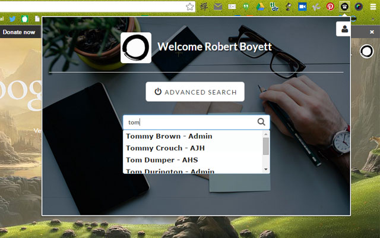Click the magnifier search icon in the field
380x238 pixels.
tap(261, 121)
